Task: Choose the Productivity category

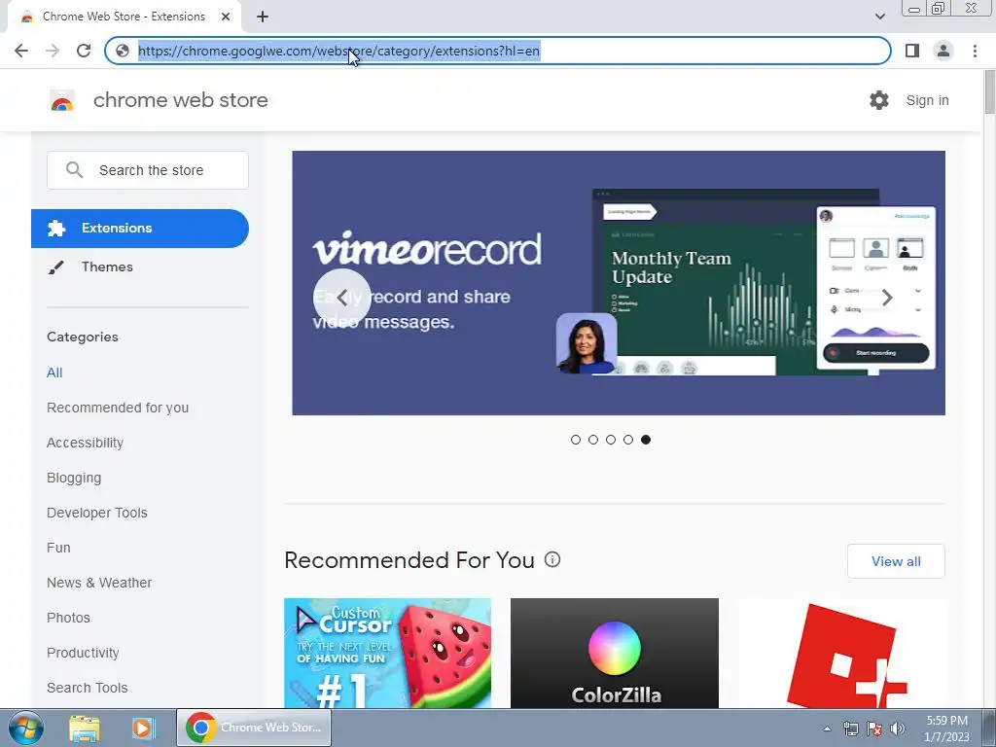Action: click(x=84, y=653)
